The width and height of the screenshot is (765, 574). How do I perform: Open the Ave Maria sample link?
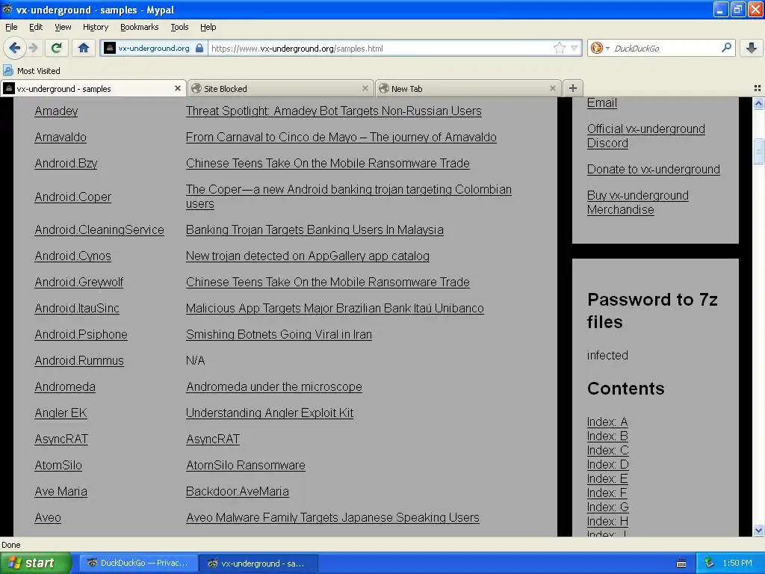point(61,491)
